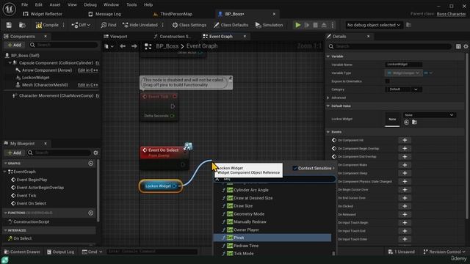Viewport: 470px width, 264px height.
Task: Open Details panel settings gear
Action: click(x=466, y=47)
